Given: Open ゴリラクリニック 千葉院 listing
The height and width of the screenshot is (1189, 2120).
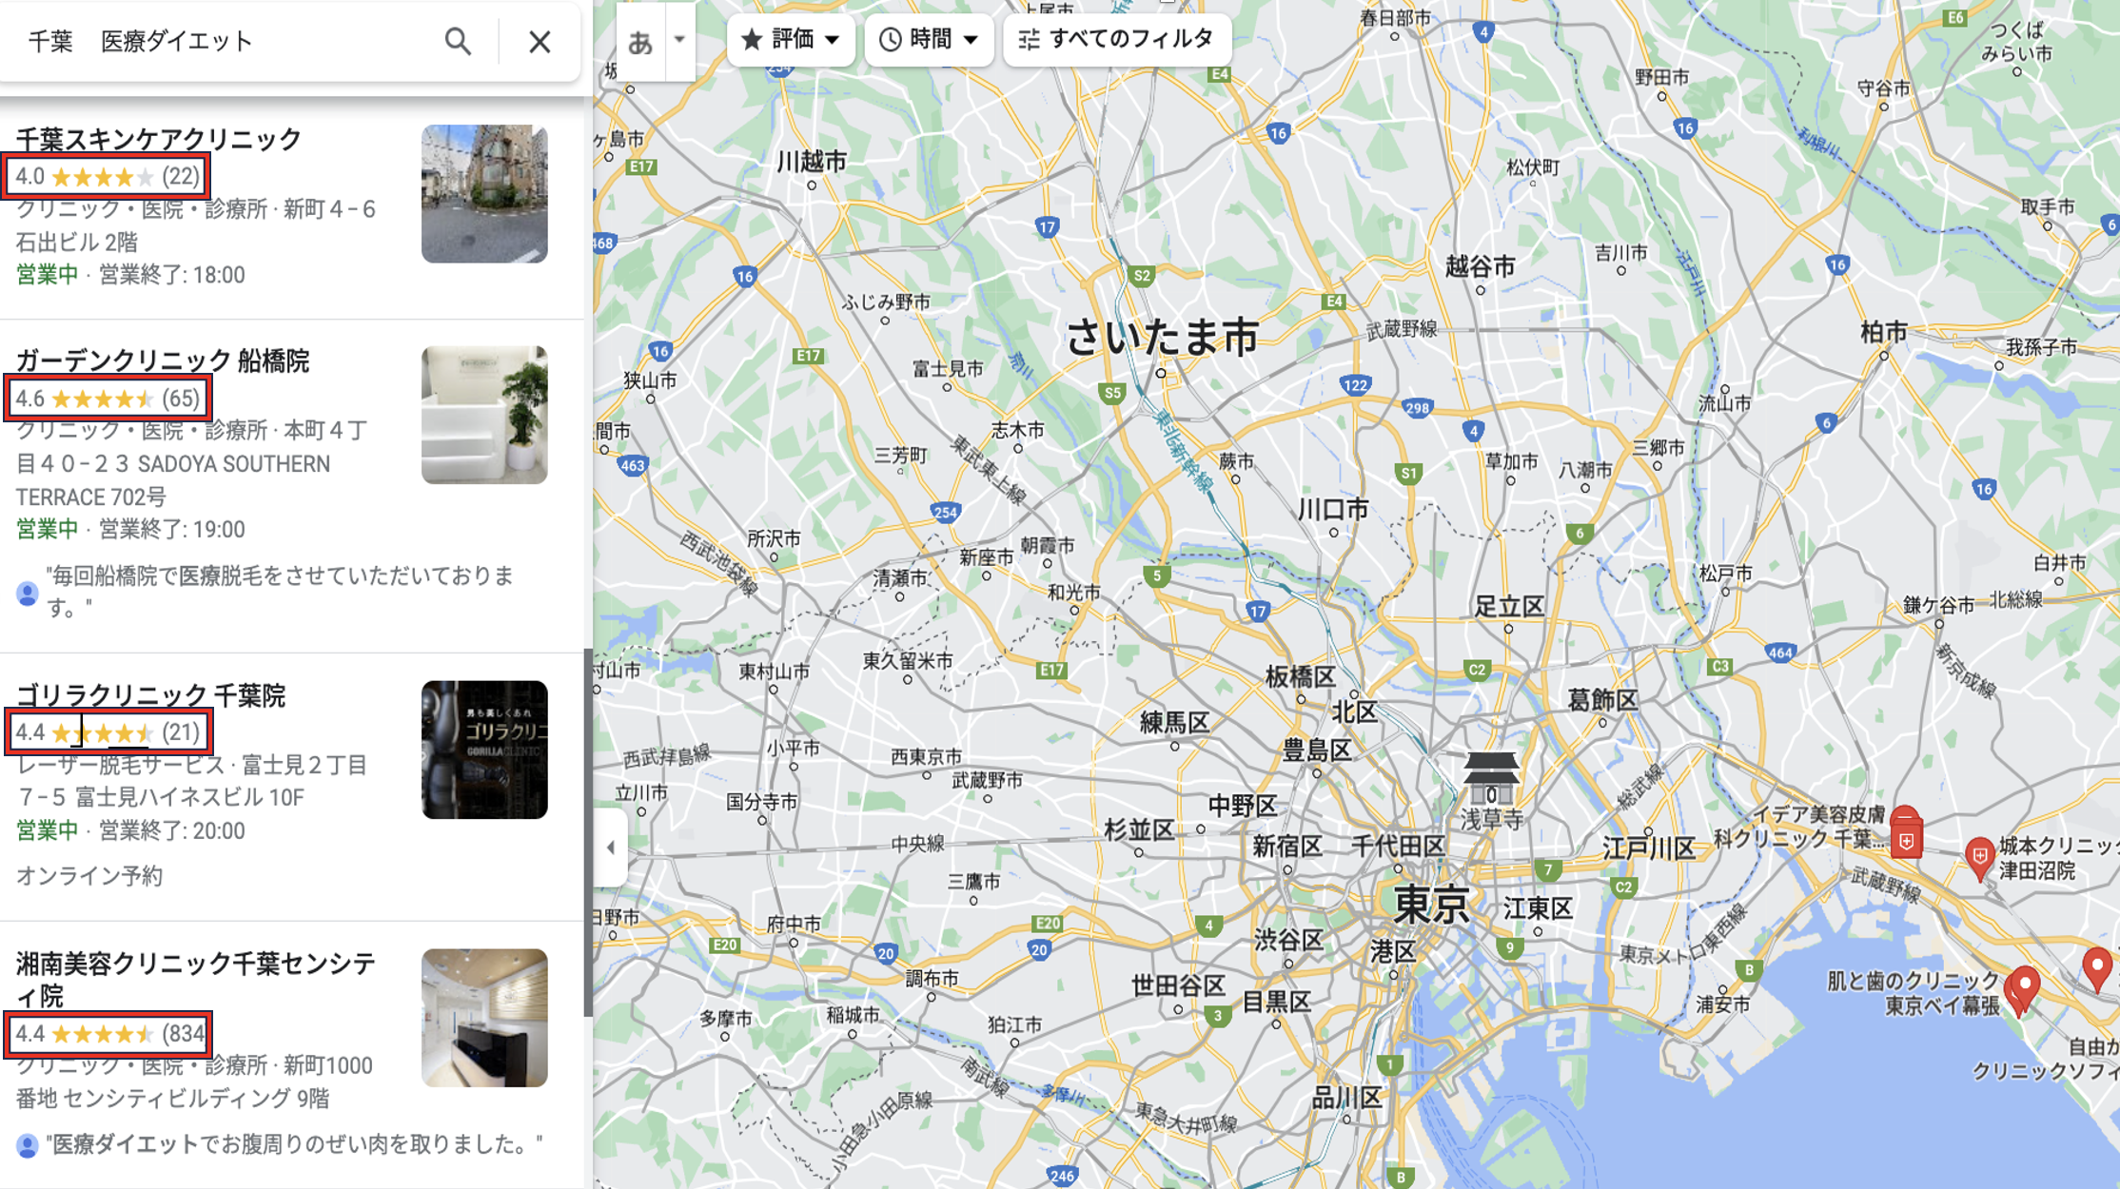Looking at the screenshot, I should pyautogui.click(x=150, y=695).
